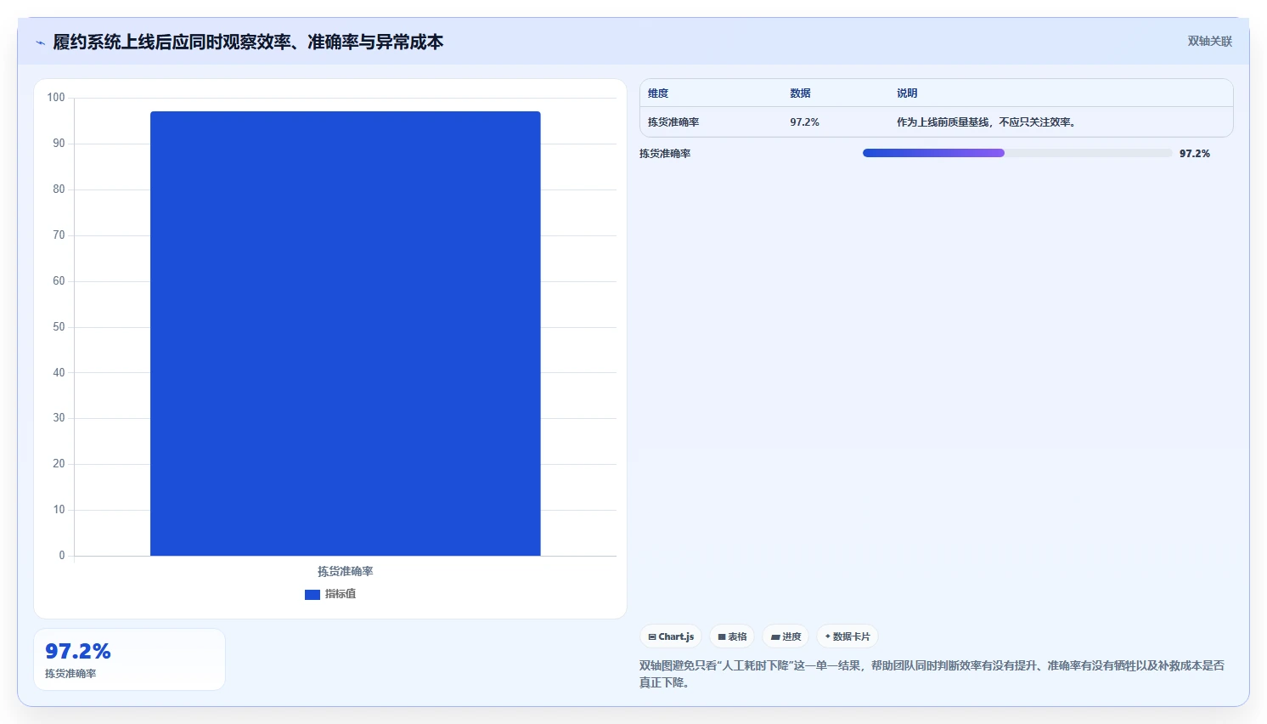The width and height of the screenshot is (1267, 724).
Task: Click the 拣货准确率 x-axis label under chart
Action: tap(346, 571)
